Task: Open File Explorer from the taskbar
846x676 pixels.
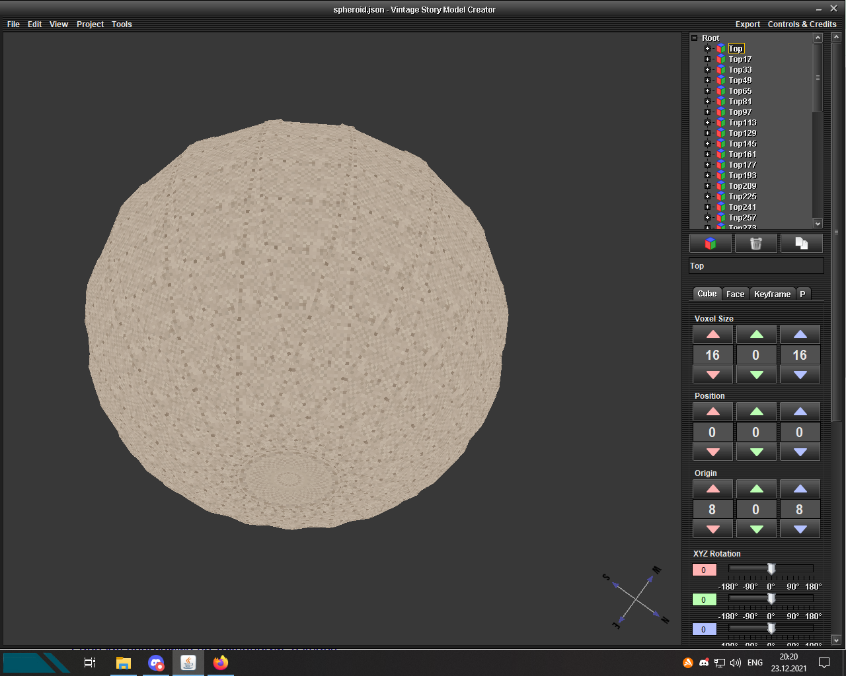Action: 123,662
